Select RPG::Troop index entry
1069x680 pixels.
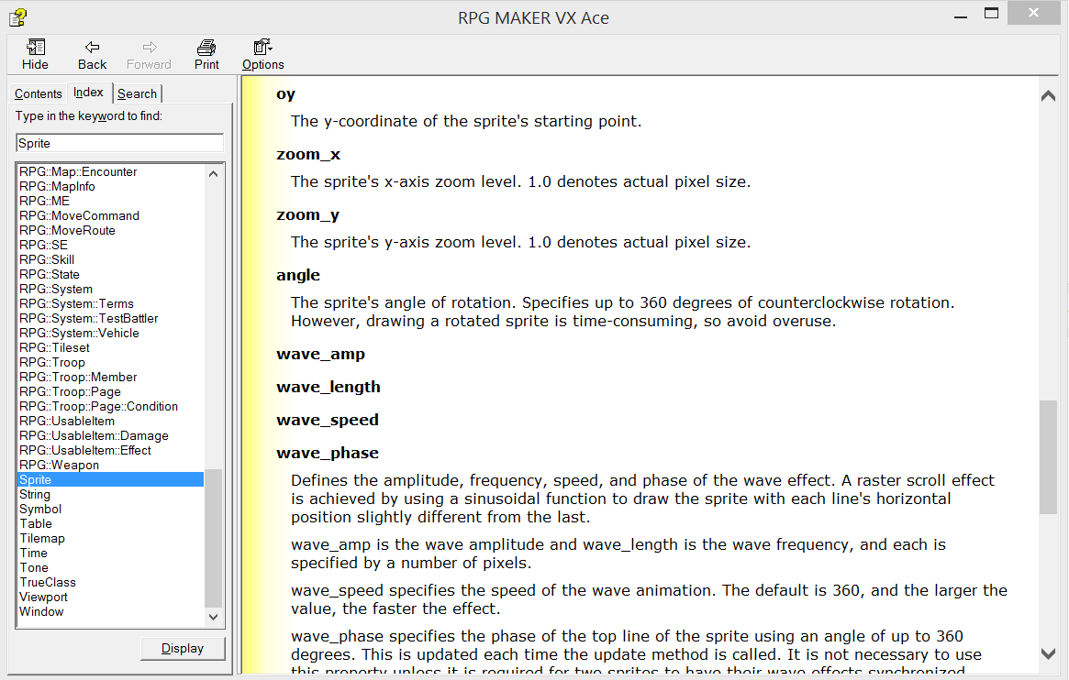(x=52, y=363)
